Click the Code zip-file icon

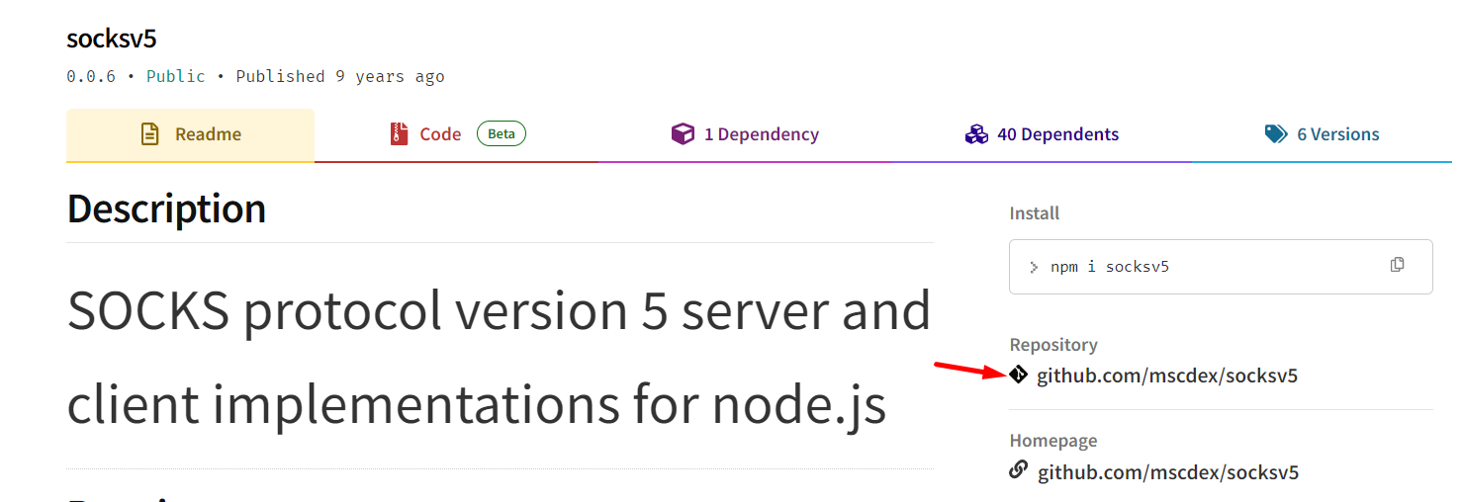[x=400, y=134]
